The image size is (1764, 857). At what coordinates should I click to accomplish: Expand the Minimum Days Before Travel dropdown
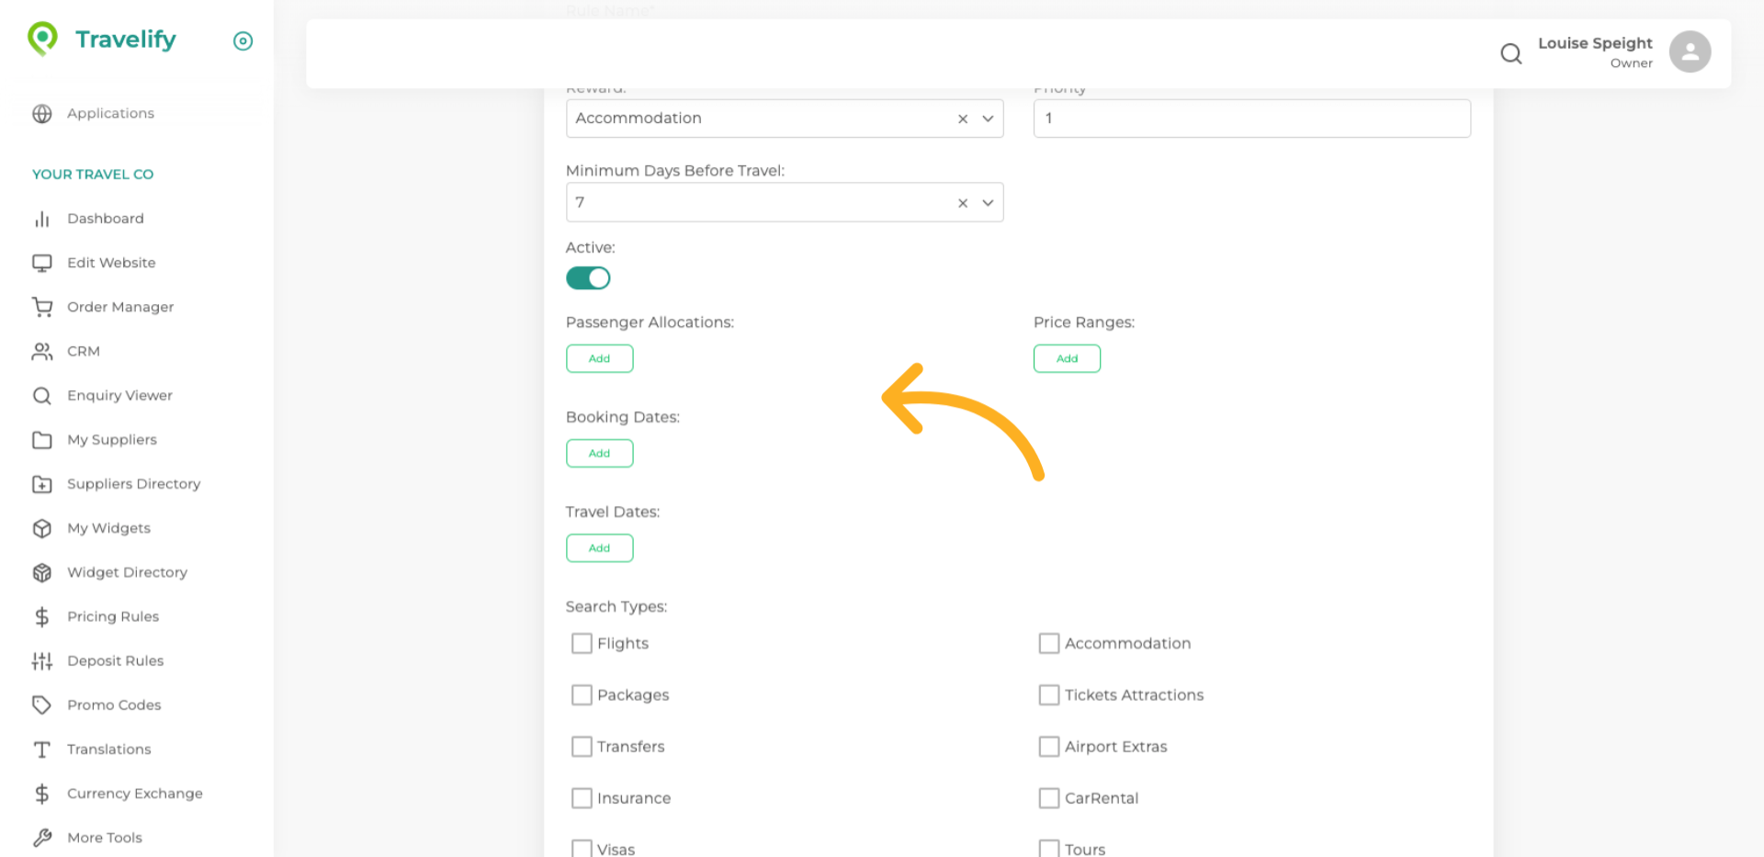pyautogui.click(x=987, y=202)
